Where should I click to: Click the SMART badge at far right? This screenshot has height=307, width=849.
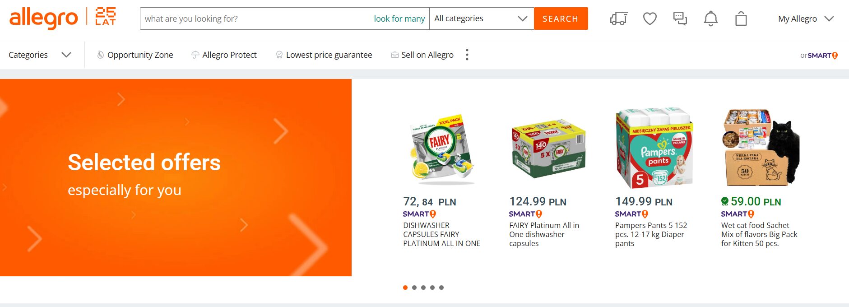coord(819,56)
